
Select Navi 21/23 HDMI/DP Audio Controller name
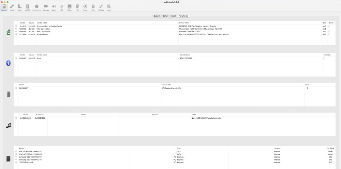(x=206, y=118)
